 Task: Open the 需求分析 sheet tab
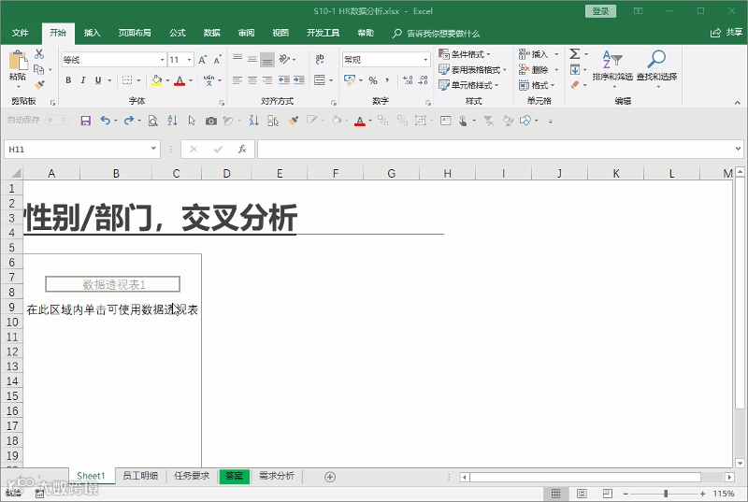pos(277,475)
